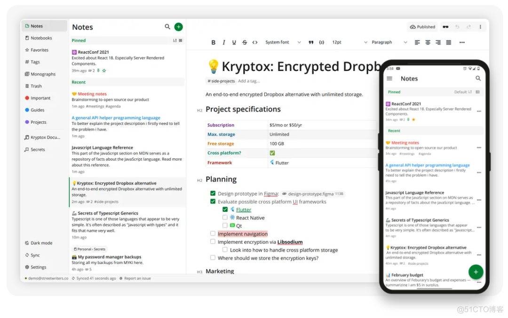The height and width of the screenshot is (318, 508).
Task: Toggle italic formatting in toolbar
Action: [x=223, y=42]
